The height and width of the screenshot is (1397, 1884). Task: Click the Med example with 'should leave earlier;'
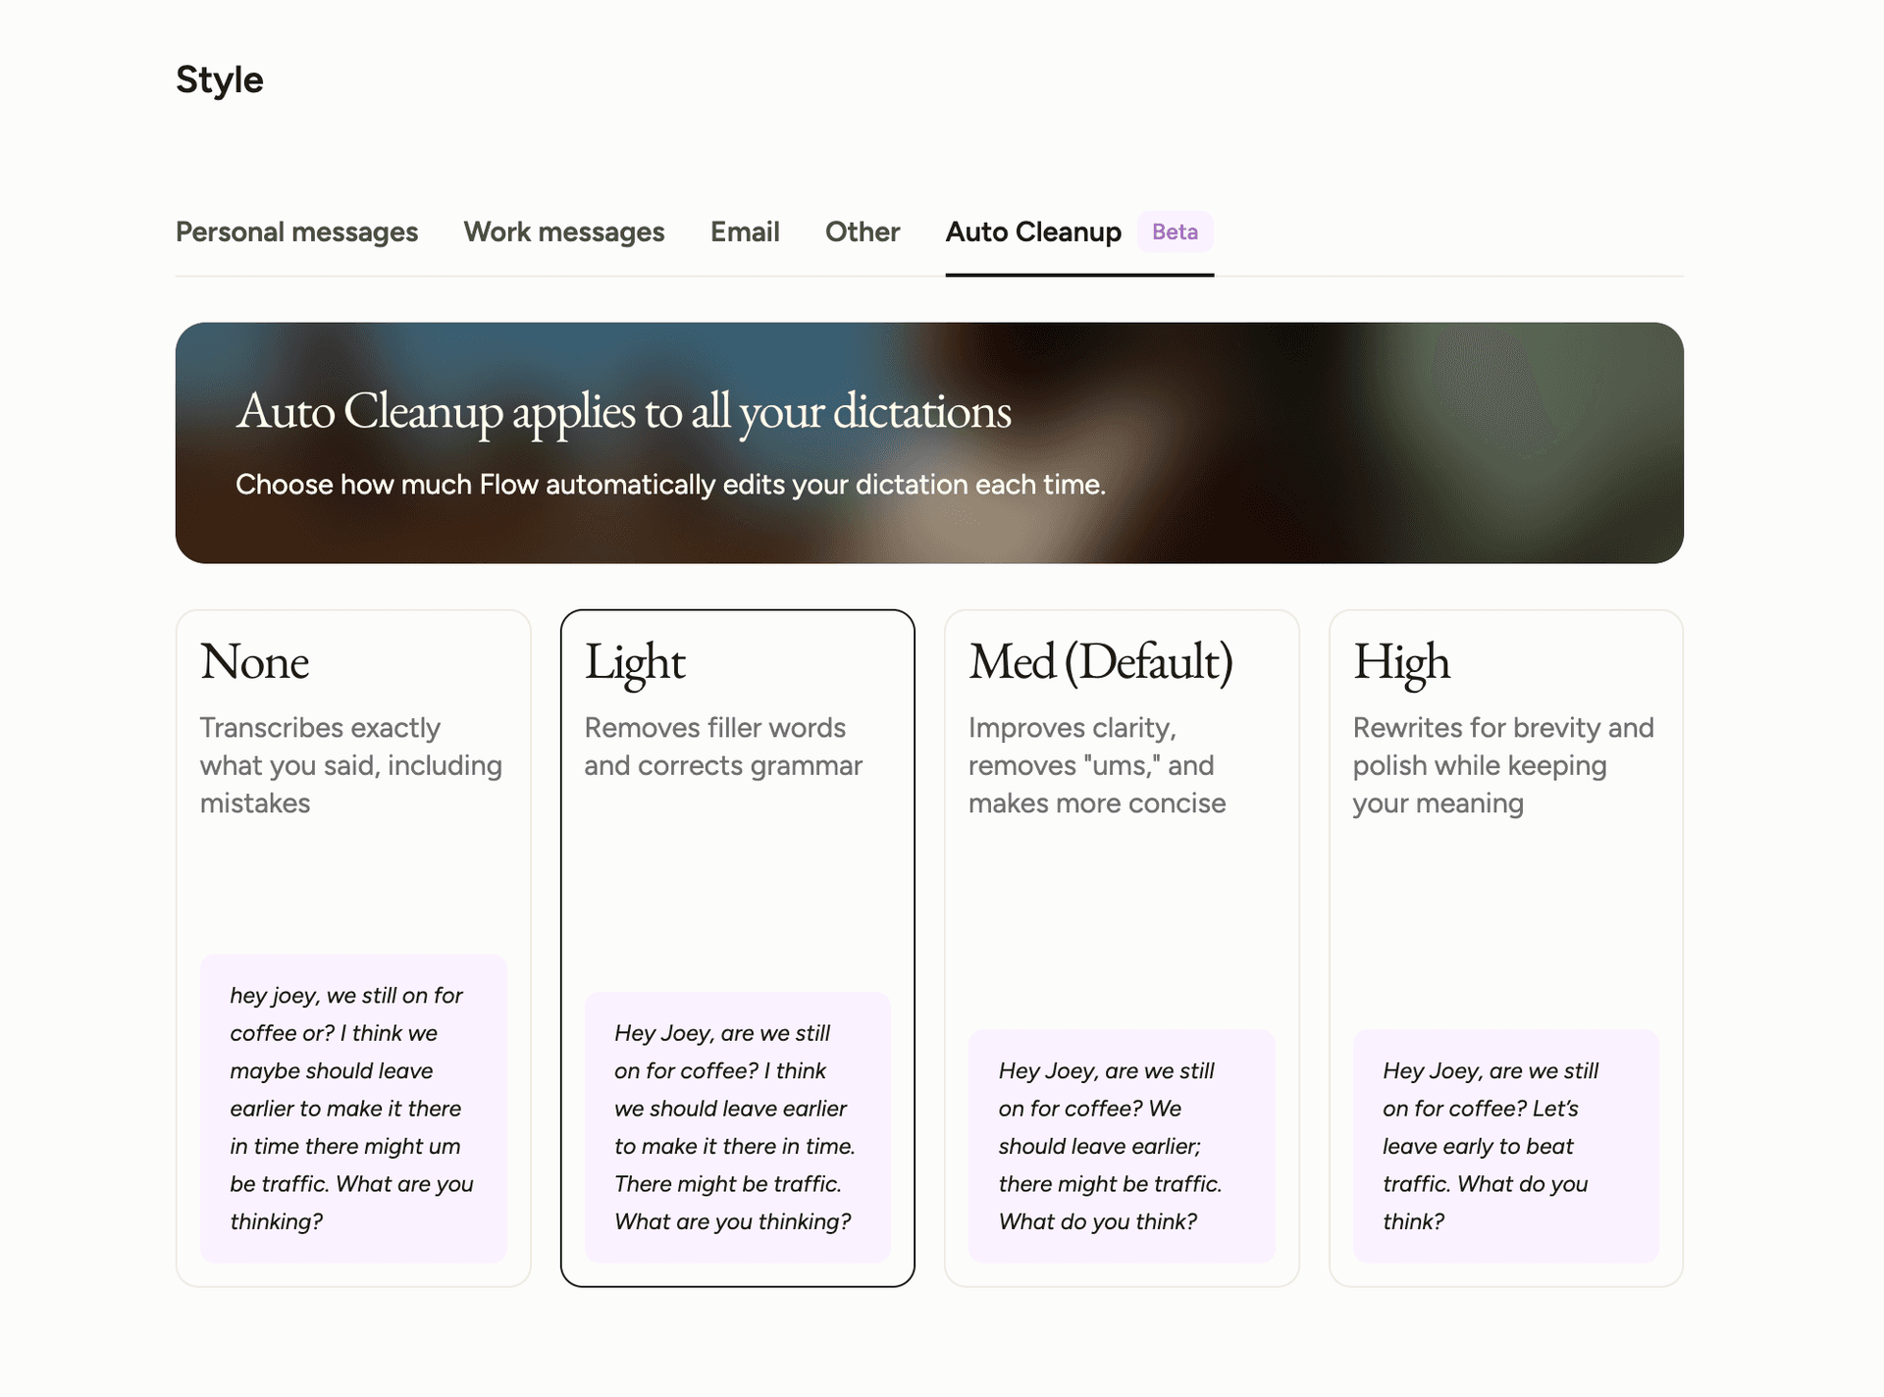click(x=1122, y=1146)
